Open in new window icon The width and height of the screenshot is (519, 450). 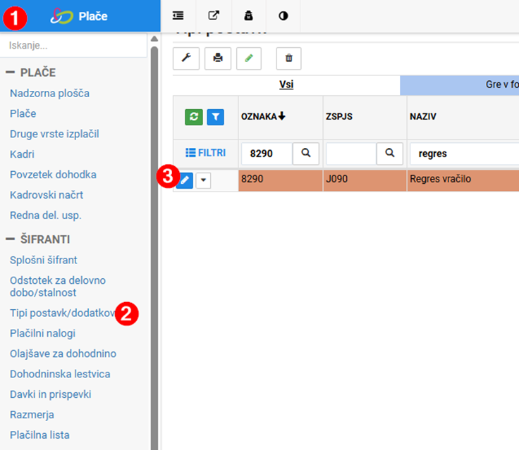pos(214,15)
